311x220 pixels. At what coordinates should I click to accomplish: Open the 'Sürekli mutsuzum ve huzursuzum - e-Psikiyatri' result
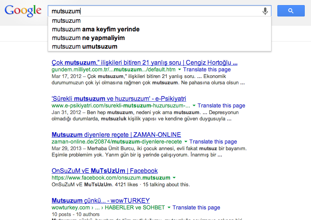tap(119, 98)
